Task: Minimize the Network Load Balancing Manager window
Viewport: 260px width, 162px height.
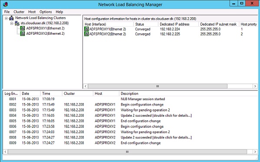Action: point(234,3)
